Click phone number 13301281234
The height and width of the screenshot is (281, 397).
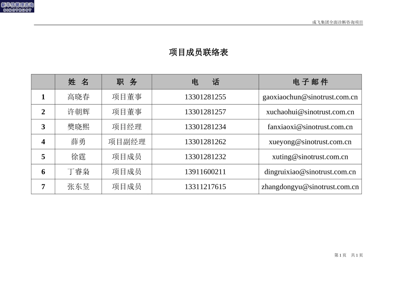205,127
